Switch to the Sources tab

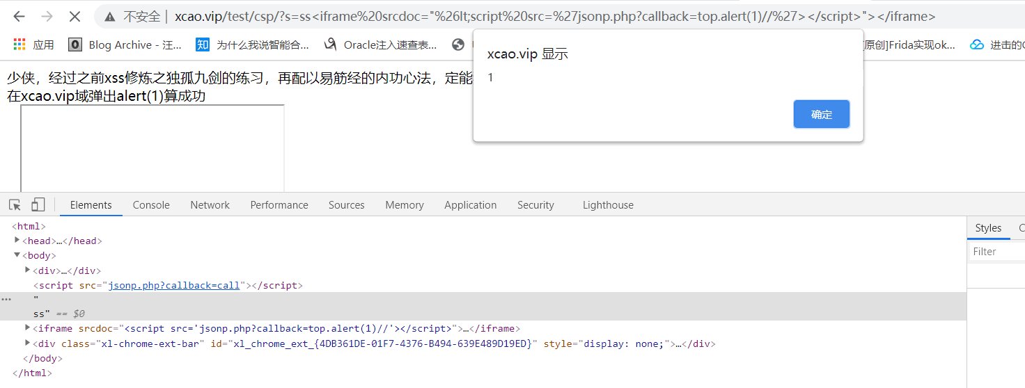point(347,205)
